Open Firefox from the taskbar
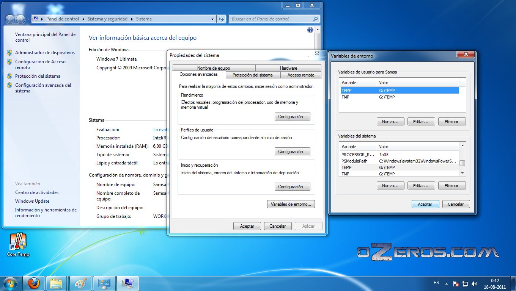Screen dimensions: 516x291 pos(34,283)
